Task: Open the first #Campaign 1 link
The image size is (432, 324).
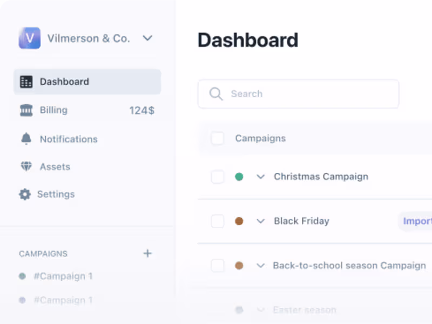Action: point(63,276)
